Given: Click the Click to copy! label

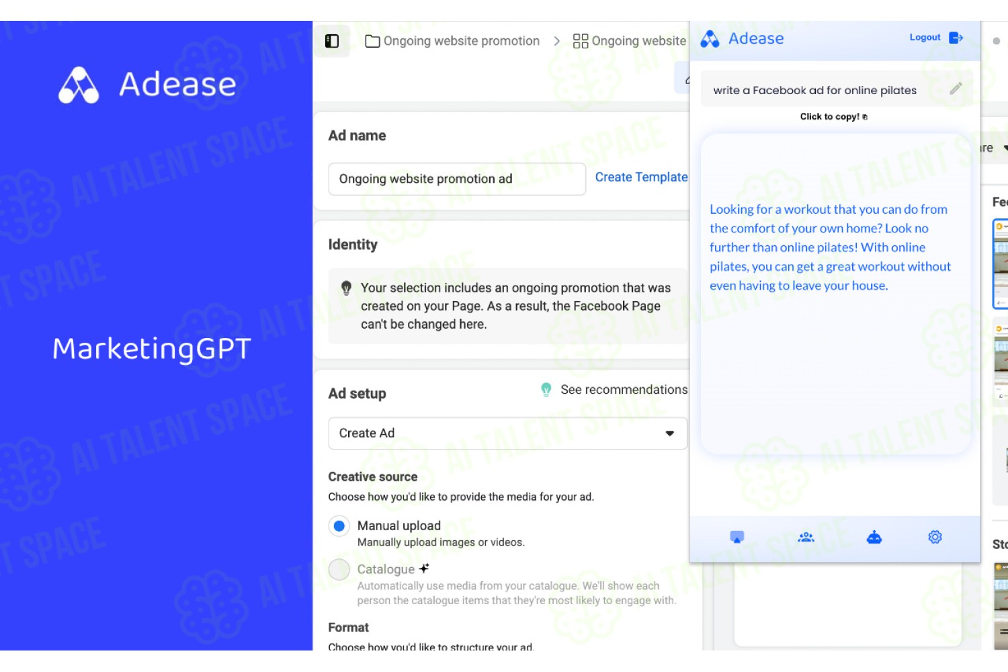Looking at the screenshot, I should [830, 117].
